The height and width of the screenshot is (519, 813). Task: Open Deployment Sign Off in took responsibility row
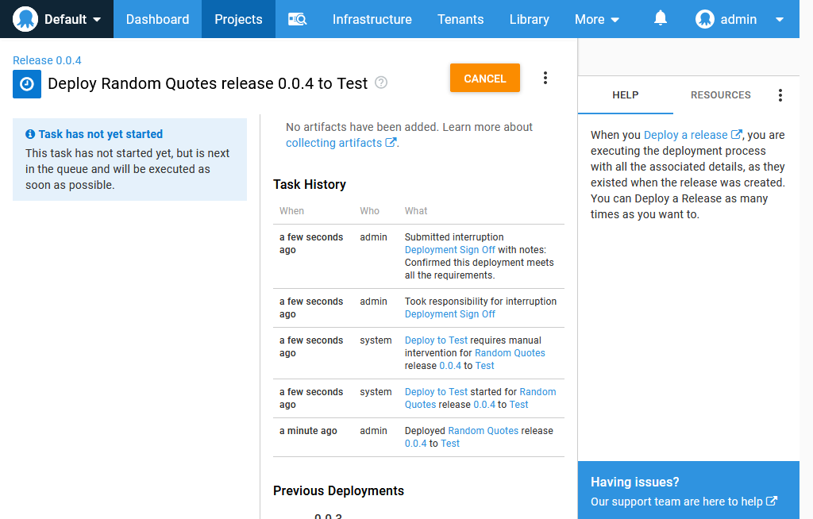coord(450,314)
